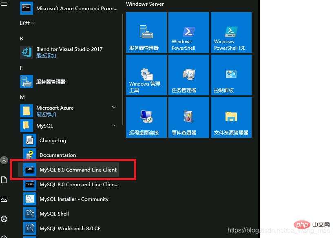Collapse the MySQL folder chevron
This screenshot has width=334, height=238.
[x=114, y=126]
